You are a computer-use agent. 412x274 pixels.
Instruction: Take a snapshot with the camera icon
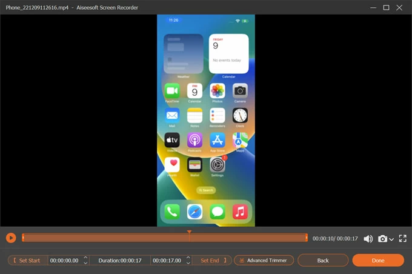(382, 239)
